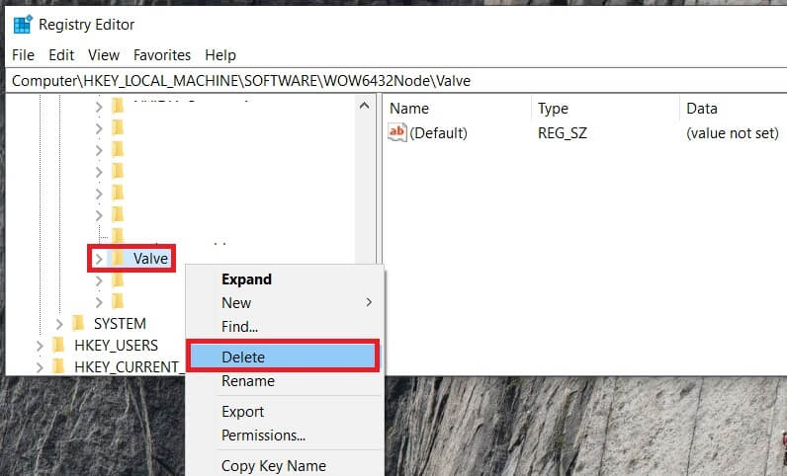787x476 pixels.
Task: Expand the HKEY_CURRENT hive chevron
Action: point(40,367)
